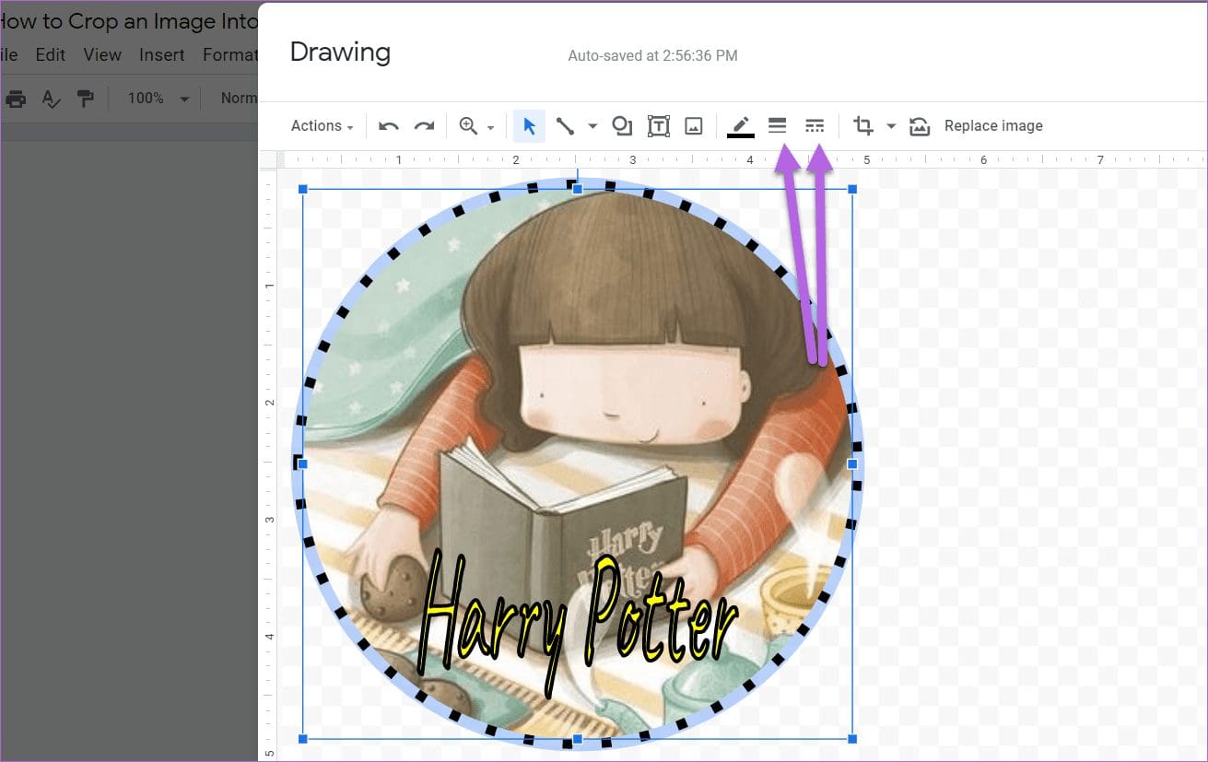Choose the shape tool
The height and width of the screenshot is (762, 1208).
coord(622,125)
